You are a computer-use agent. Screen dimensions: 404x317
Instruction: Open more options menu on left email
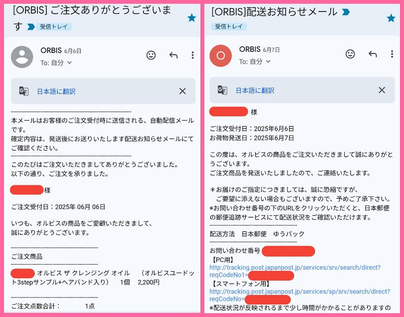point(192,55)
